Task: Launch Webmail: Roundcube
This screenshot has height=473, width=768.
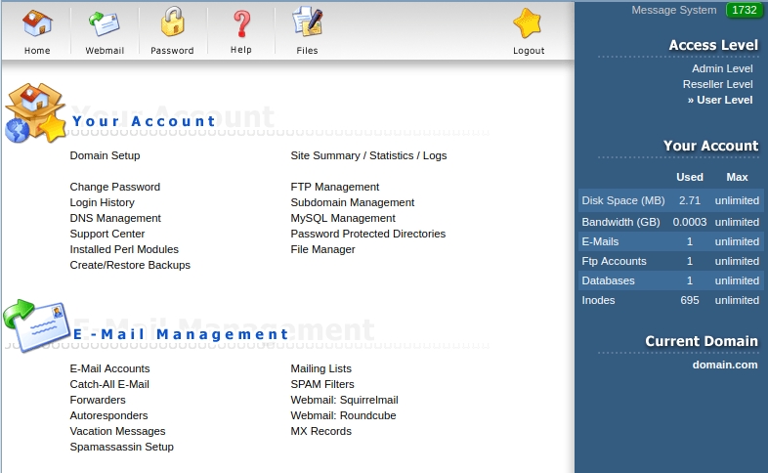Action: pyautogui.click(x=343, y=415)
